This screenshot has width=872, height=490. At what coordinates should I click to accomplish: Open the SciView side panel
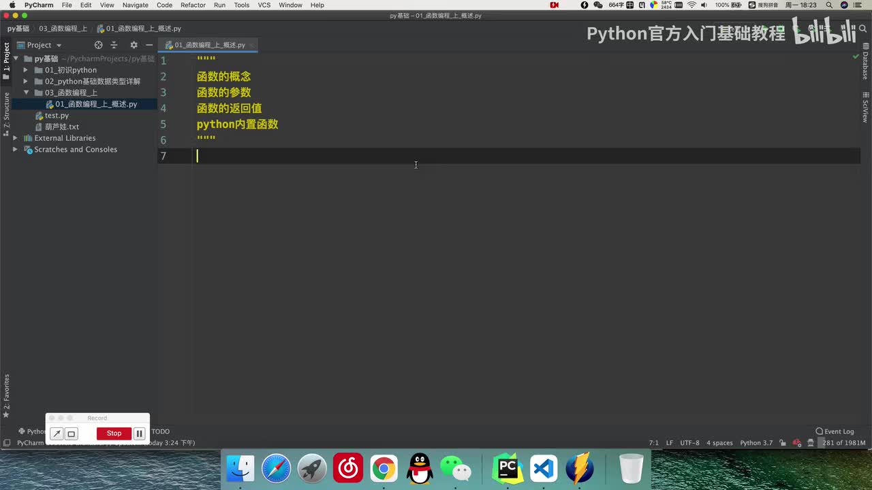[x=865, y=108]
